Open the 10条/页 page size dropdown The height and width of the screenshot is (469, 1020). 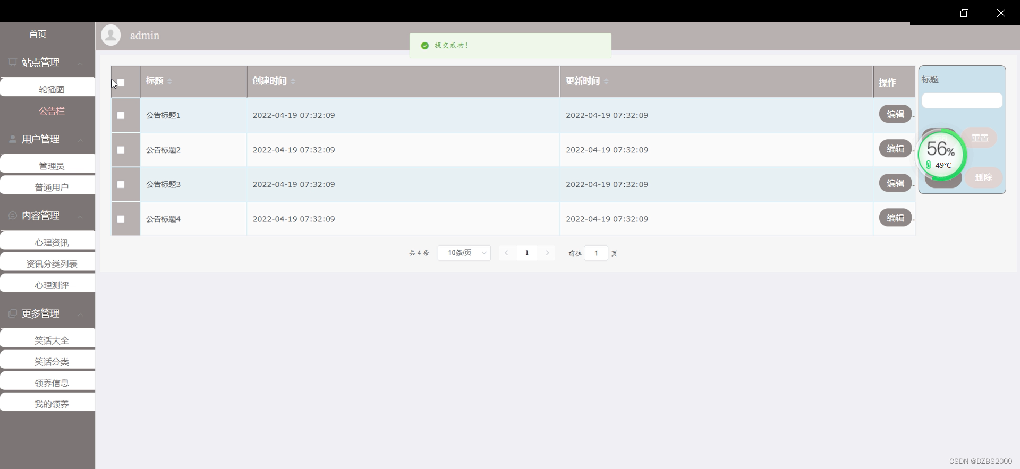pos(464,253)
